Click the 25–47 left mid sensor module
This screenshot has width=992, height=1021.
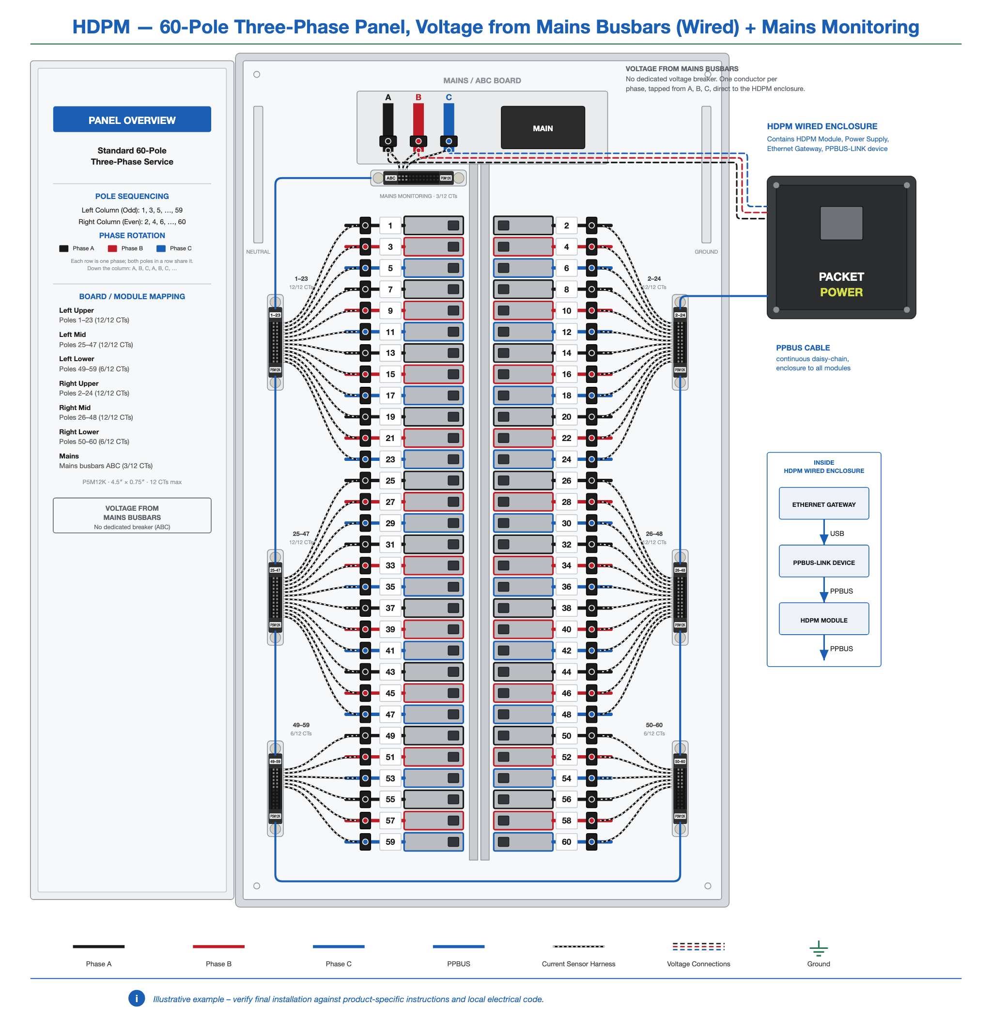[275, 597]
